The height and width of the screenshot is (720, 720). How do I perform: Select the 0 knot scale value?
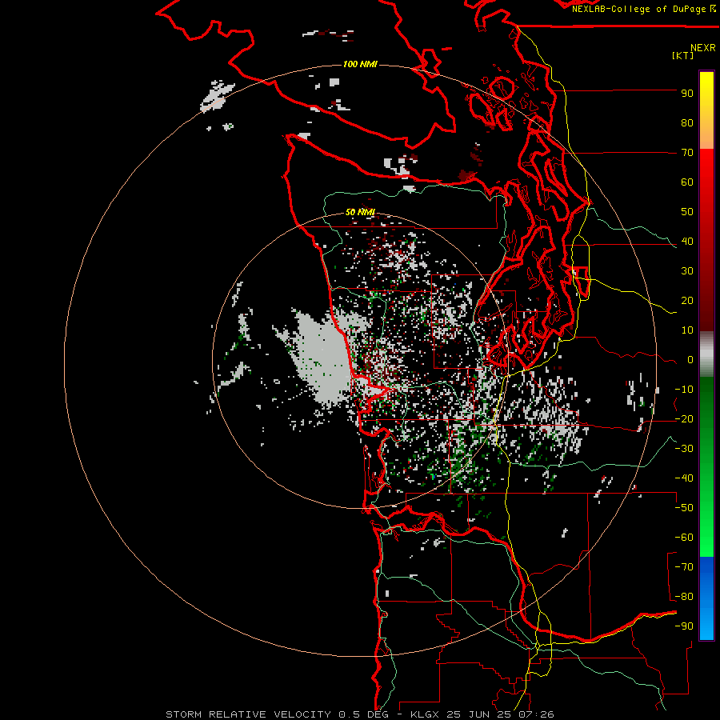point(690,360)
